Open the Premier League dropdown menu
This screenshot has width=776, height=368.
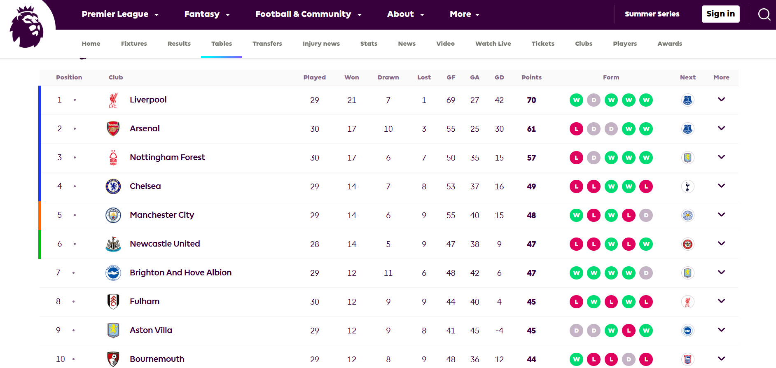coord(120,14)
